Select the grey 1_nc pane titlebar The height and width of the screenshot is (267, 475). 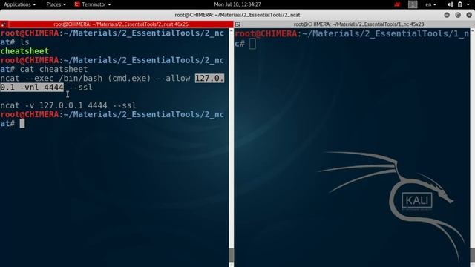pyautogui.click(x=358, y=24)
